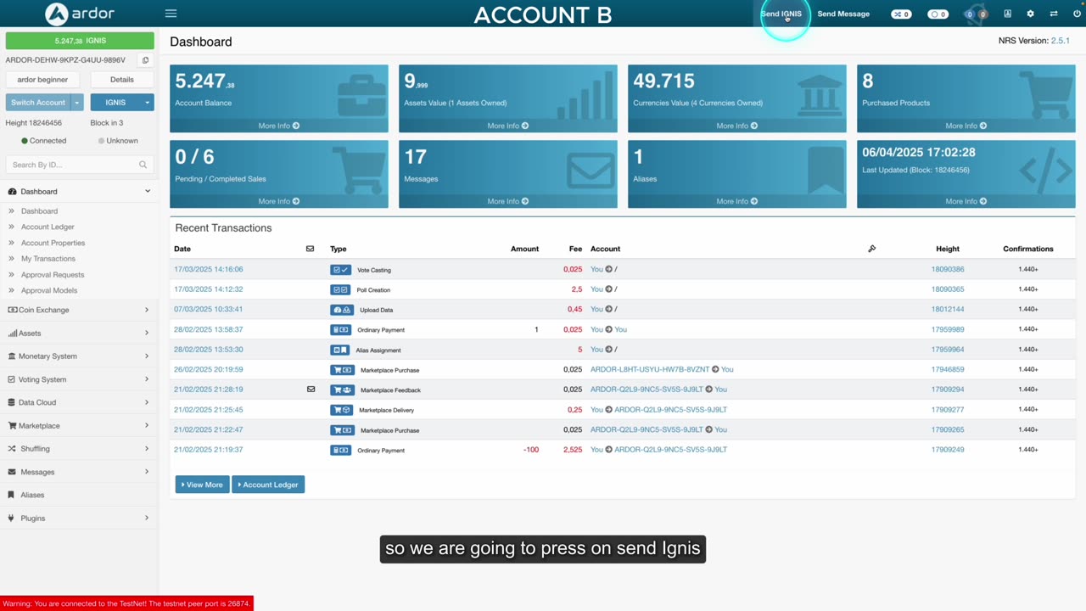Click the View More button
1086x611 pixels.
pyautogui.click(x=202, y=485)
